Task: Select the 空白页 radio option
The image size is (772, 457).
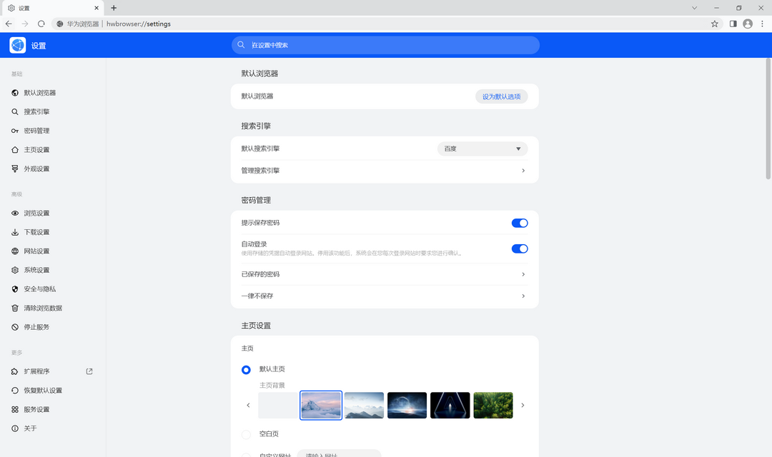Action: click(x=246, y=433)
